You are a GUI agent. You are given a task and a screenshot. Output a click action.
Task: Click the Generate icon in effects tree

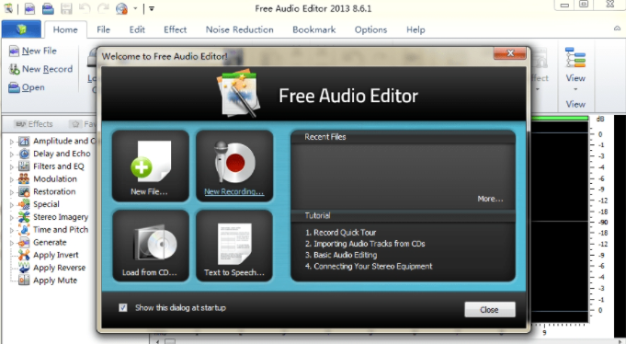pyautogui.click(x=24, y=243)
